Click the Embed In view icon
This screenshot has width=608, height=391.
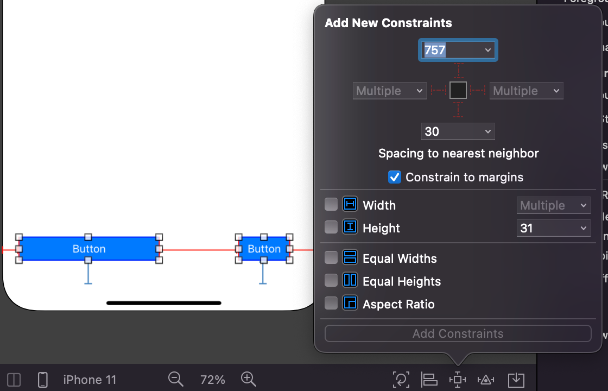[516, 380]
